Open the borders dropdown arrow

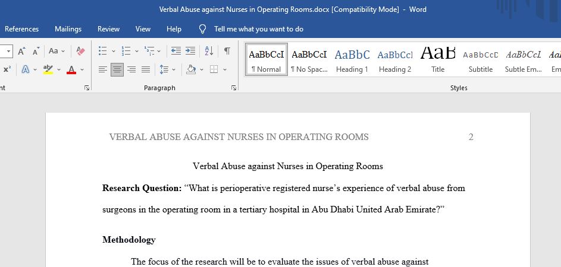(225, 69)
